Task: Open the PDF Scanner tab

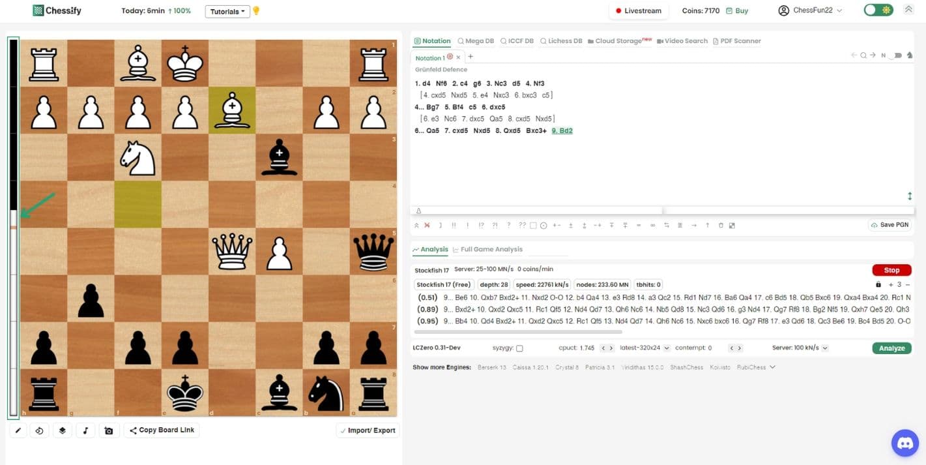Action: [x=737, y=41]
